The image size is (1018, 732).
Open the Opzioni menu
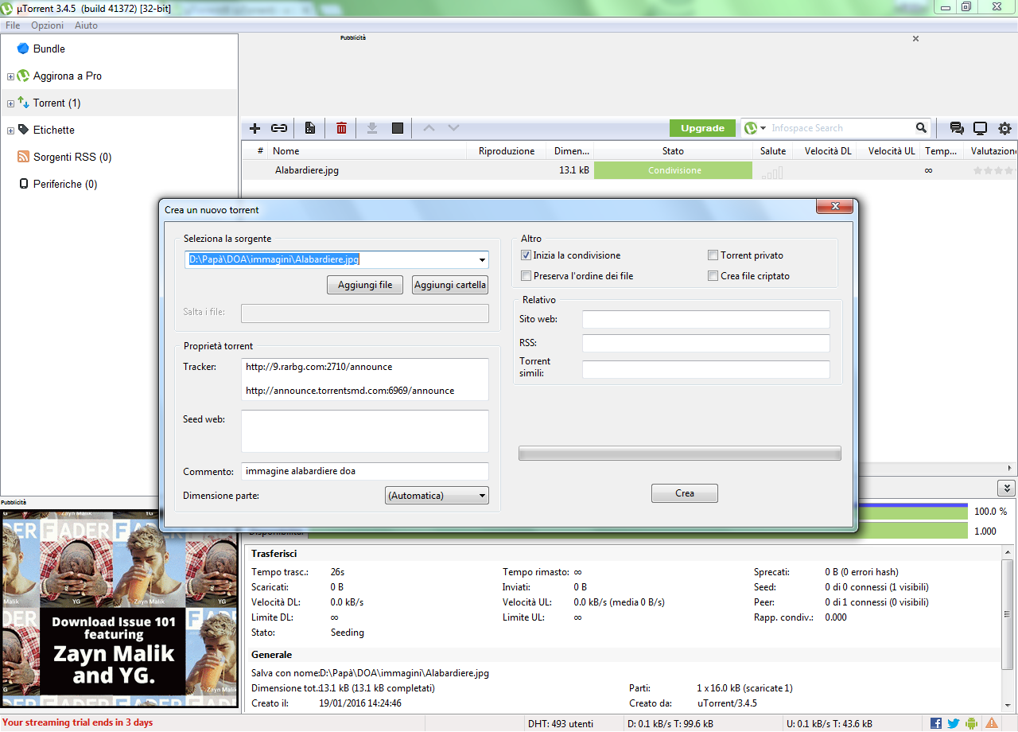48,25
